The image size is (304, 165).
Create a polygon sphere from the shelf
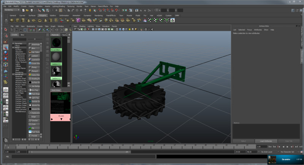[x=12, y=20]
